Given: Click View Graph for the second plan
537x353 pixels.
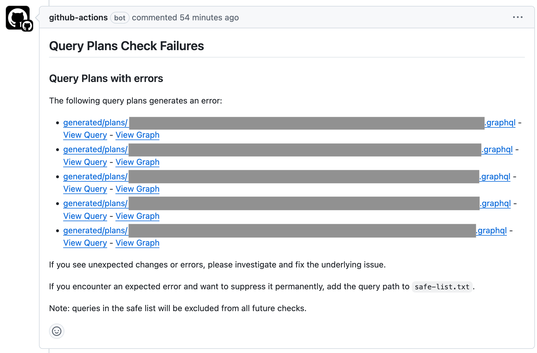Looking at the screenshot, I should point(137,162).
